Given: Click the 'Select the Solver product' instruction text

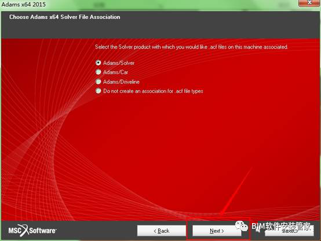Looking at the screenshot, I should point(191,47).
